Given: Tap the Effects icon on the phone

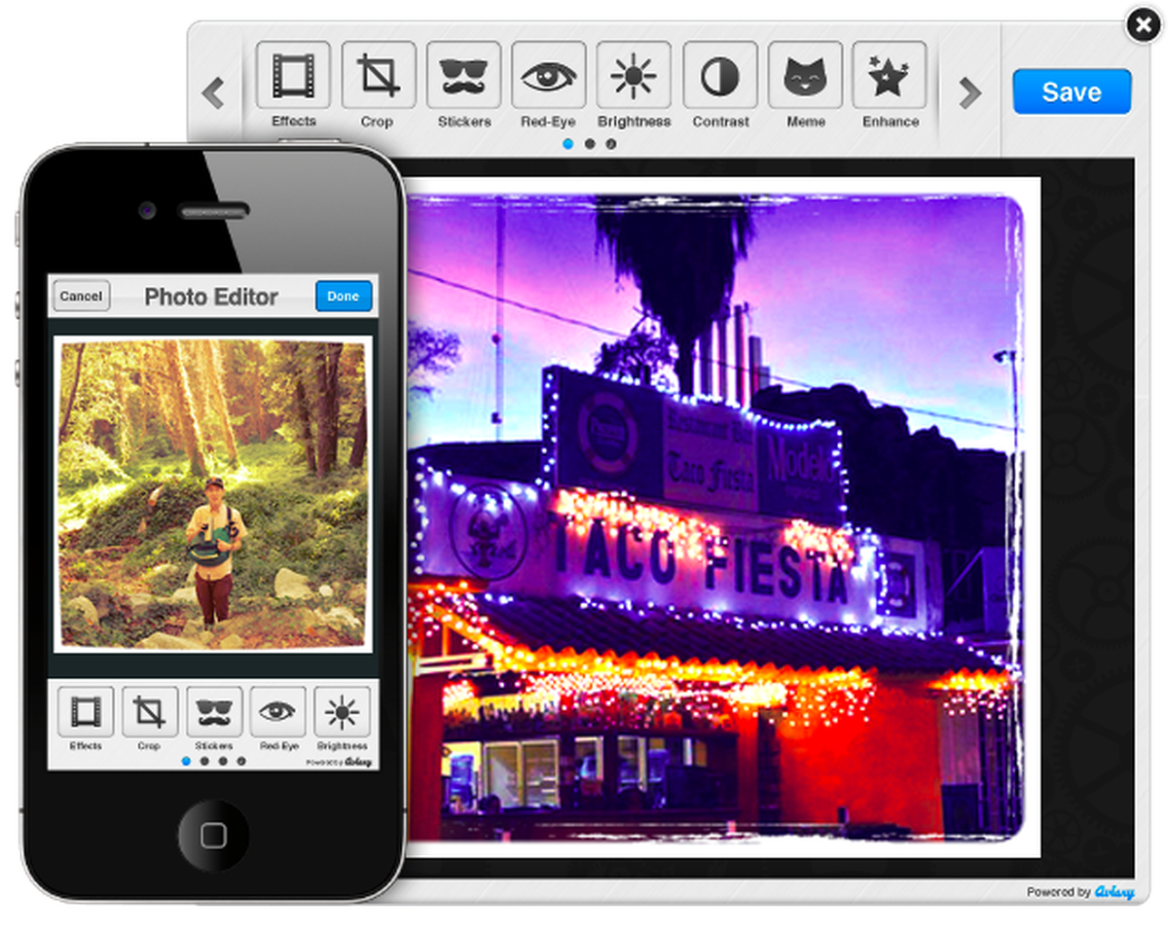Looking at the screenshot, I should point(86,712).
